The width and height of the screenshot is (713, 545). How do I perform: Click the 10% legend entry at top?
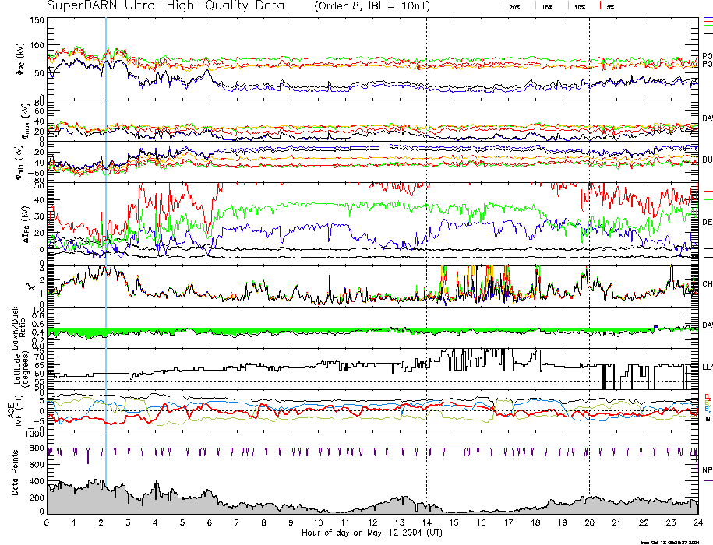[577, 6]
